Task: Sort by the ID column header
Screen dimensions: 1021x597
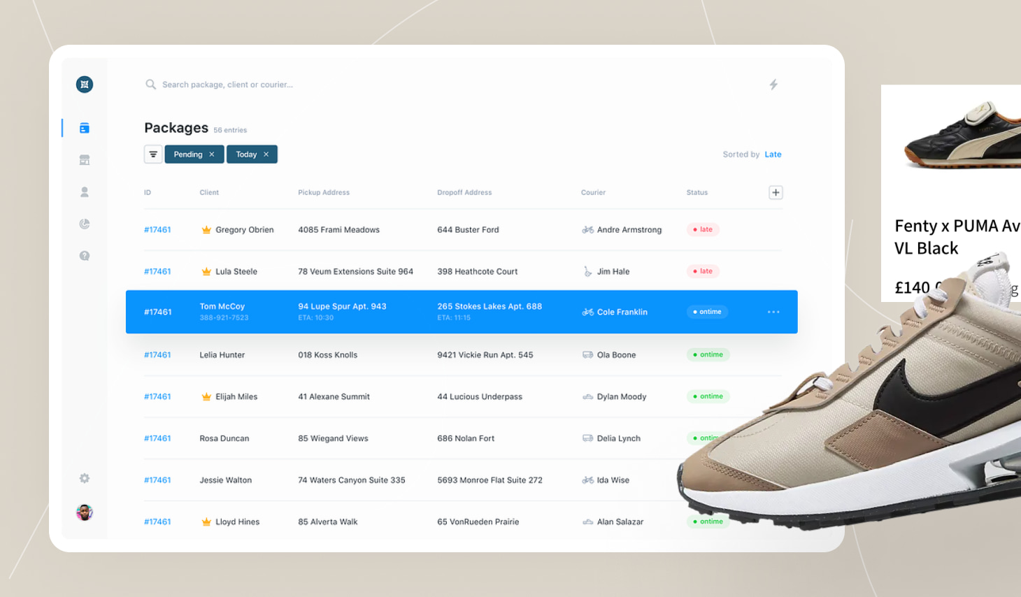Action: 148,192
